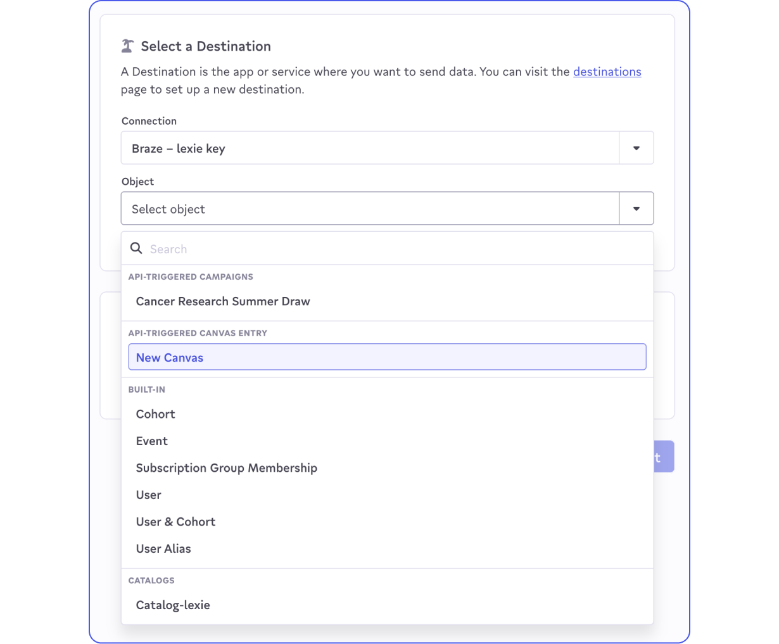The width and height of the screenshot is (779, 644).
Task: Choose Subscription Group Membership
Action: pyautogui.click(x=227, y=468)
